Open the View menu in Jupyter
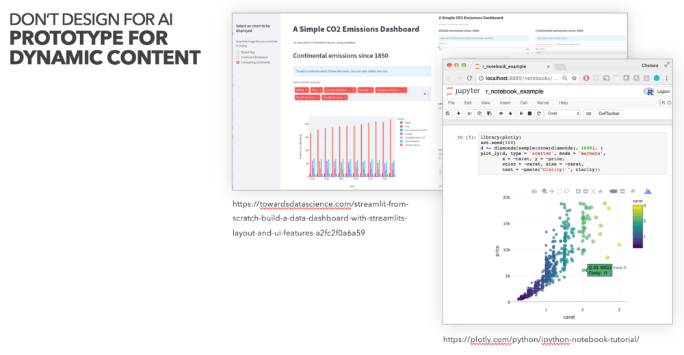The height and width of the screenshot is (355, 684). click(x=486, y=103)
